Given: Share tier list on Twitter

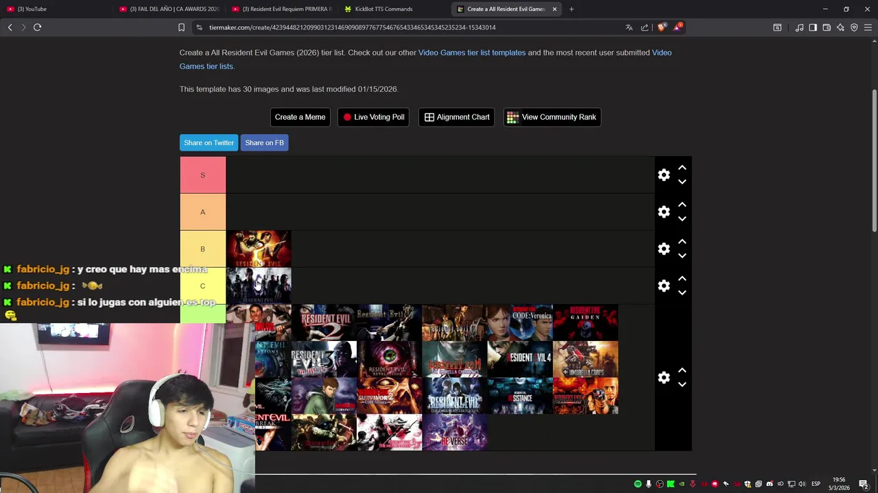Looking at the screenshot, I should (x=209, y=142).
